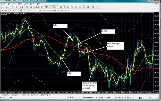This screenshot has height=101, width=161.
Task: Expand the arrows objects dropdown arrow
Action: (x=37, y=10)
